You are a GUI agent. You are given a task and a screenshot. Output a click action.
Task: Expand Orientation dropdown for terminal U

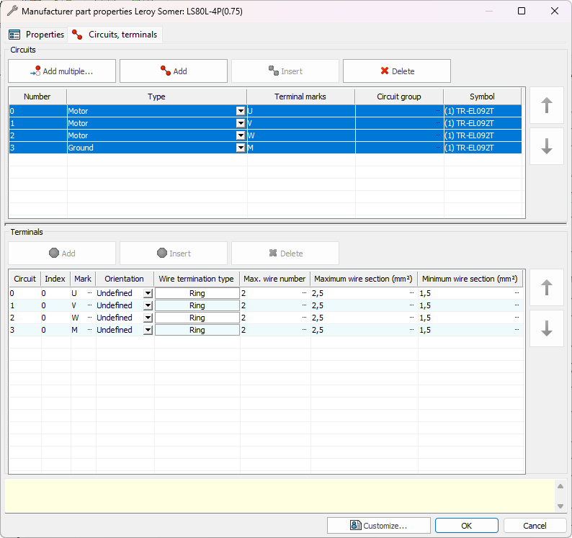click(148, 294)
